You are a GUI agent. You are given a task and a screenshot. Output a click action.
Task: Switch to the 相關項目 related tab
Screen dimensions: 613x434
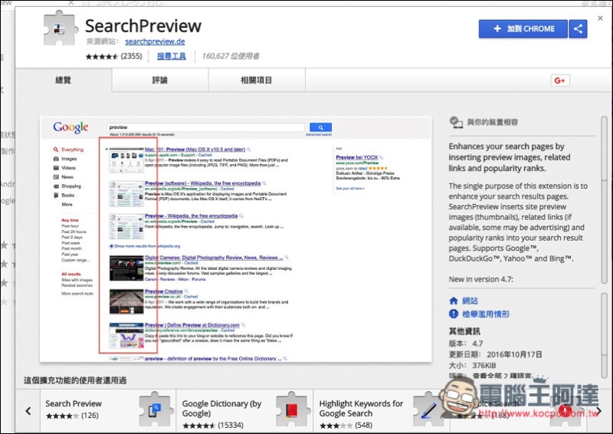(256, 81)
